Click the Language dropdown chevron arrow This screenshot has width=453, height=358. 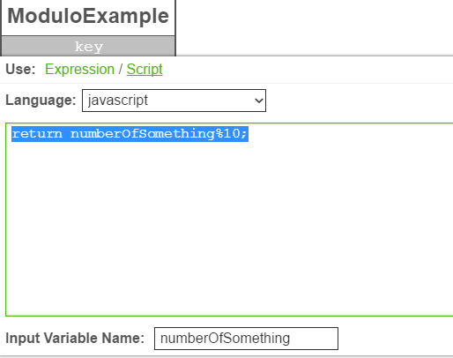[259, 101]
